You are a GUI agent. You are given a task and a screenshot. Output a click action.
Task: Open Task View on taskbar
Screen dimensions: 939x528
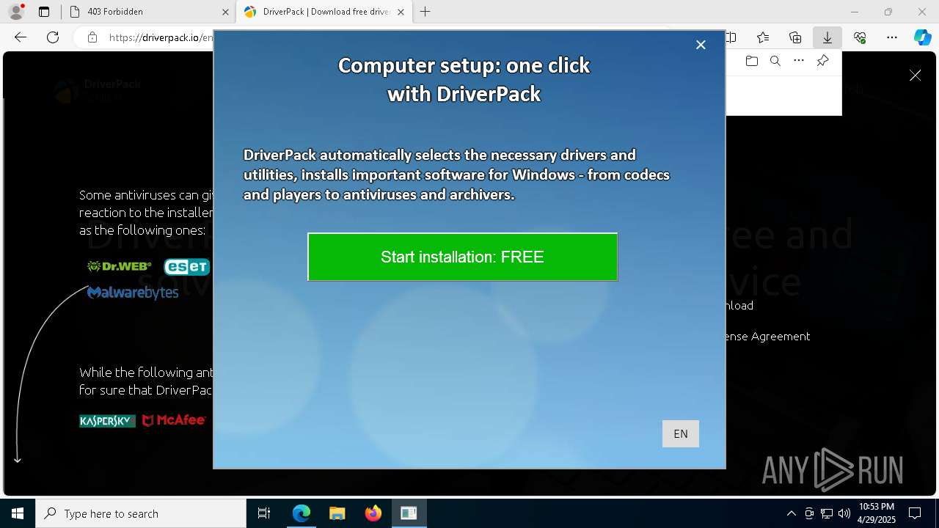[264, 513]
